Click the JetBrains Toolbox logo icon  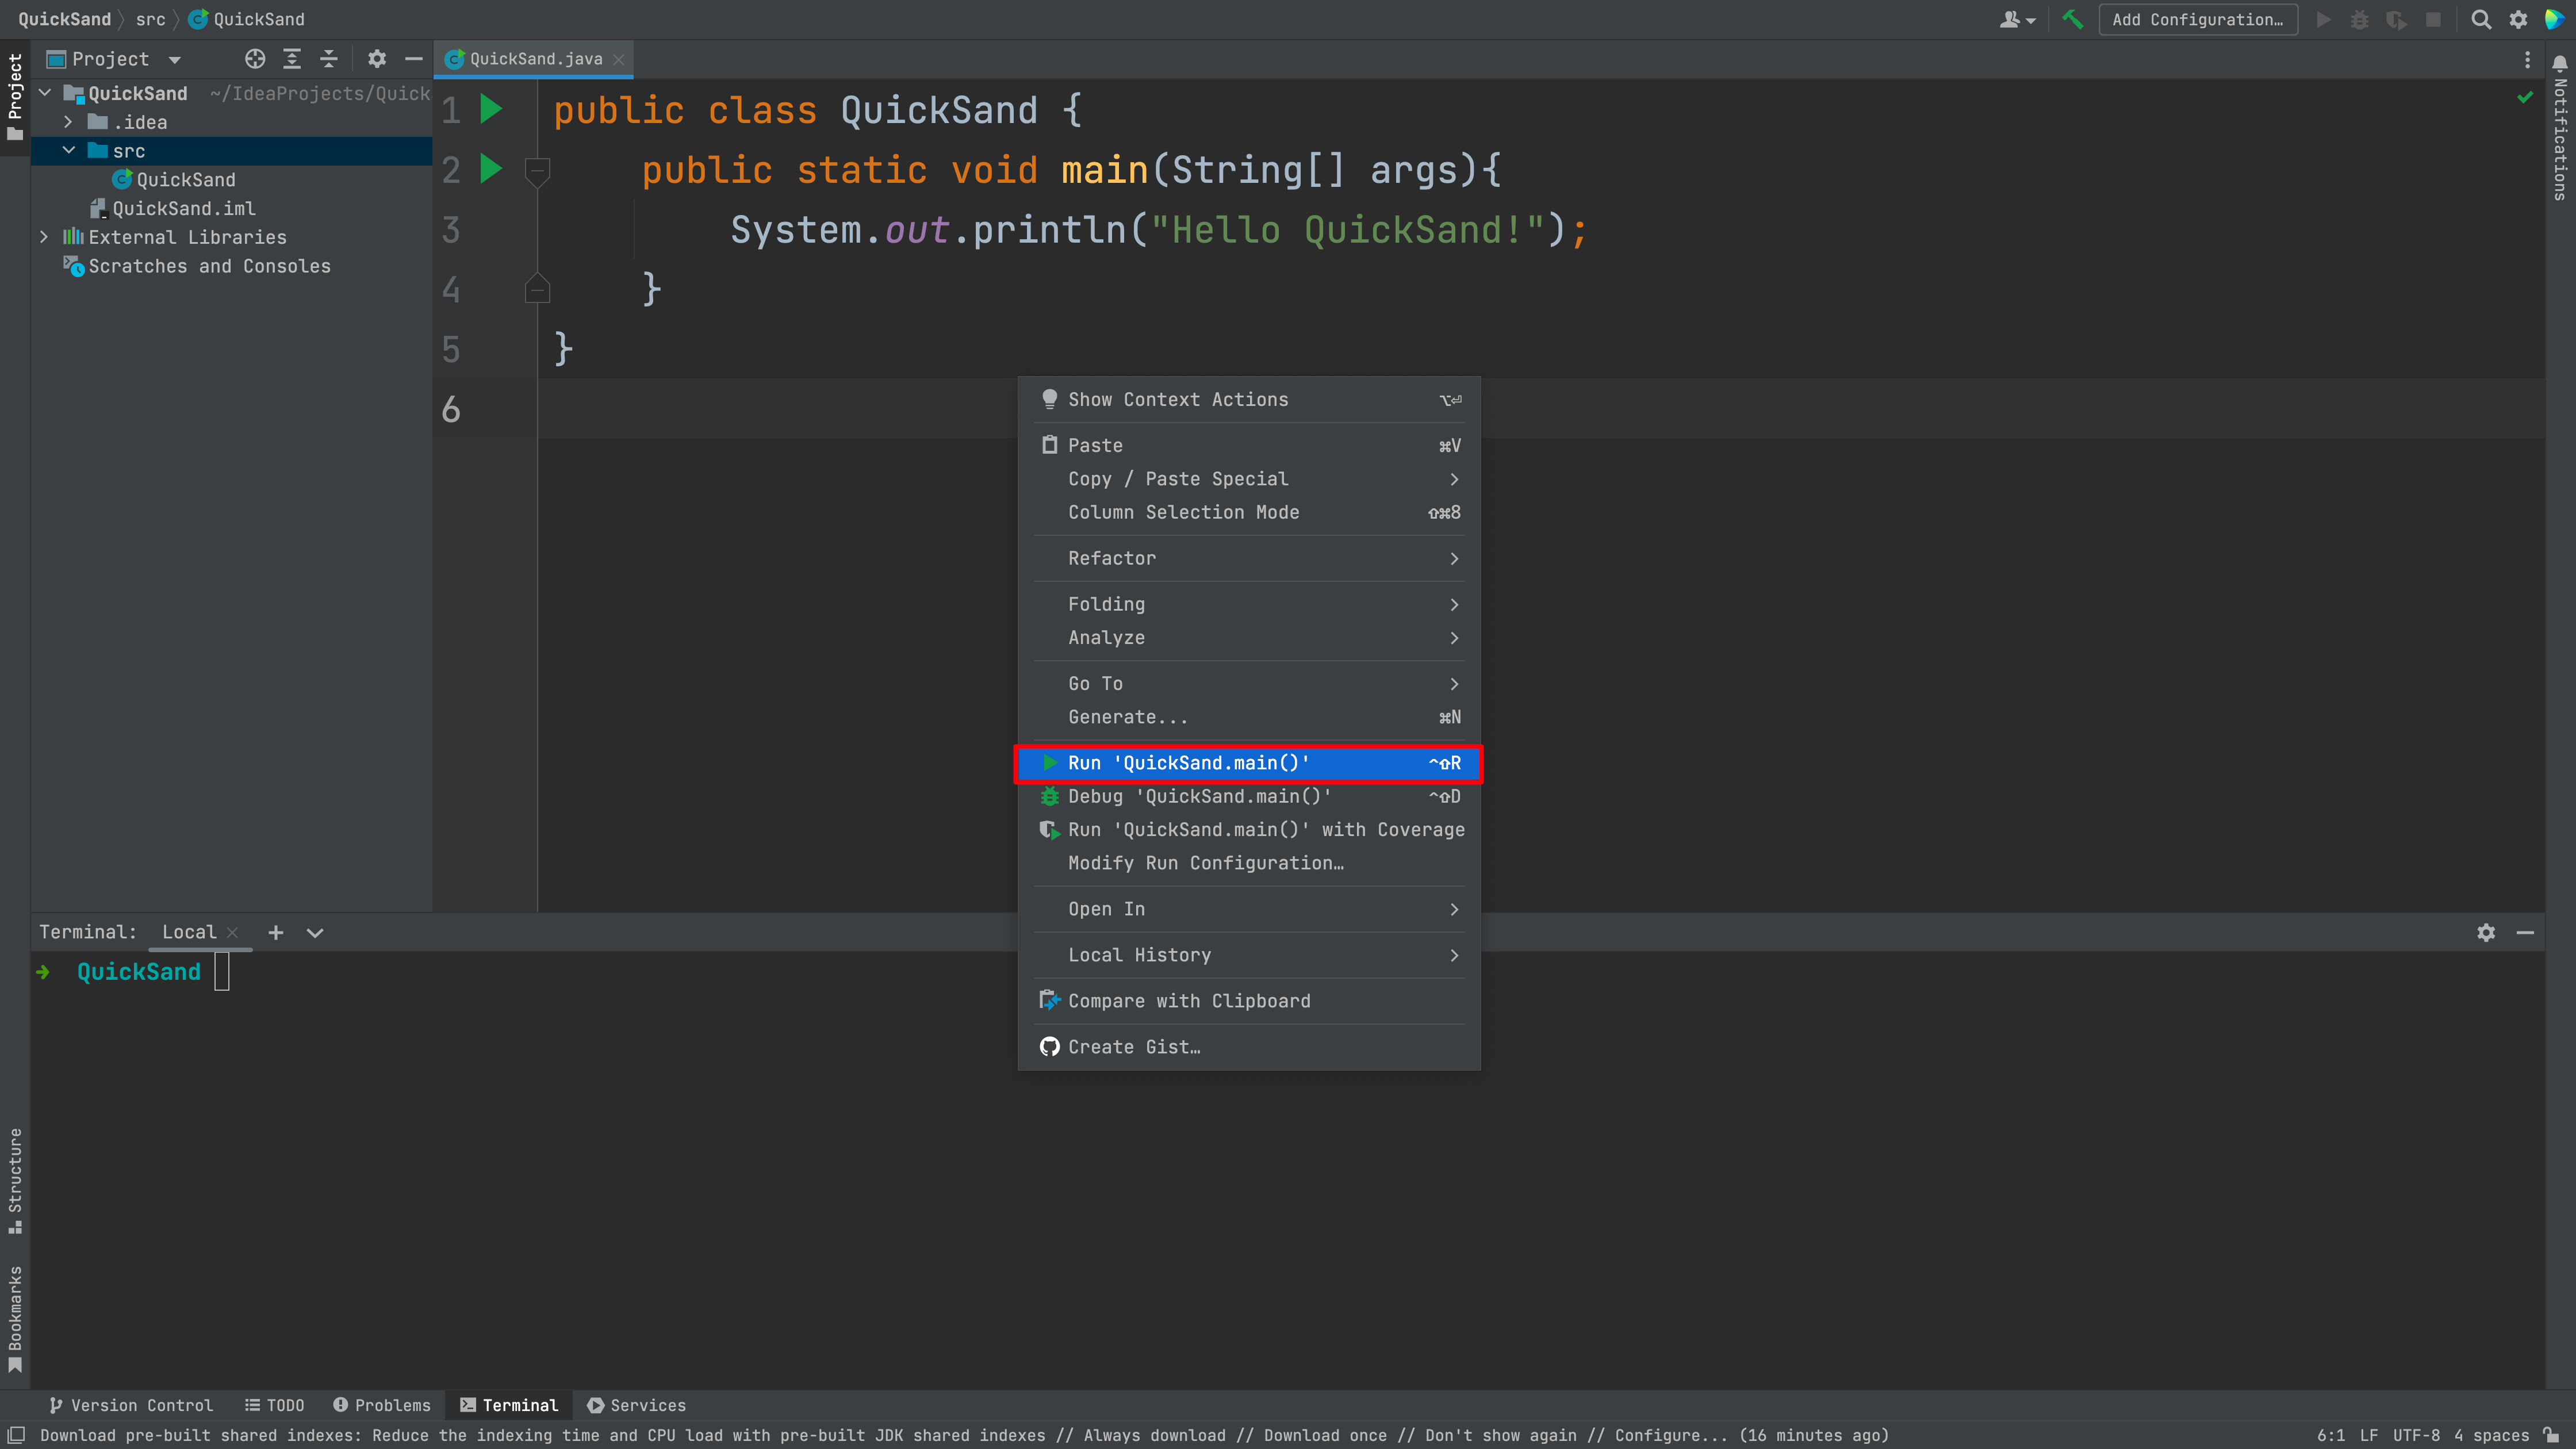click(x=2555, y=19)
